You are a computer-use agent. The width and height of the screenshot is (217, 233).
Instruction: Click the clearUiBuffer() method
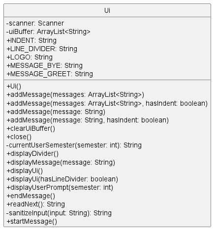pyautogui.click(x=31, y=128)
